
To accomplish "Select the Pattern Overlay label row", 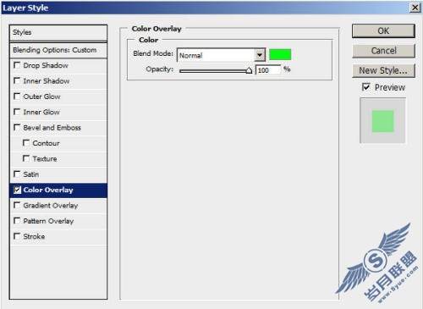I will [58, 221].
